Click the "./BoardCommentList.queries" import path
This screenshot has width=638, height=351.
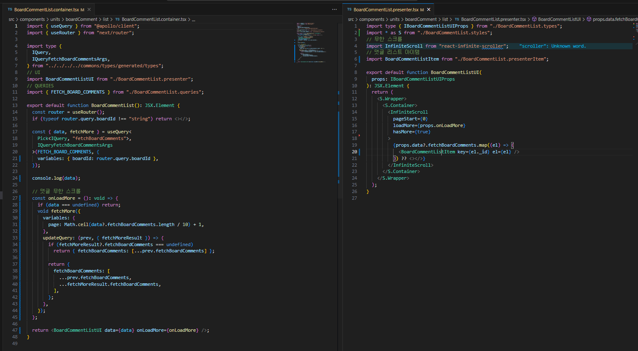pyautogui.click(x=164, y=92)
